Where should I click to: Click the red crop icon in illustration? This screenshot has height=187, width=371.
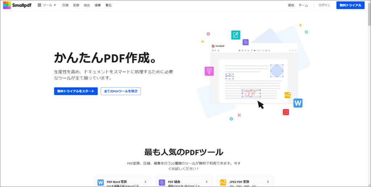click(286, 112)
